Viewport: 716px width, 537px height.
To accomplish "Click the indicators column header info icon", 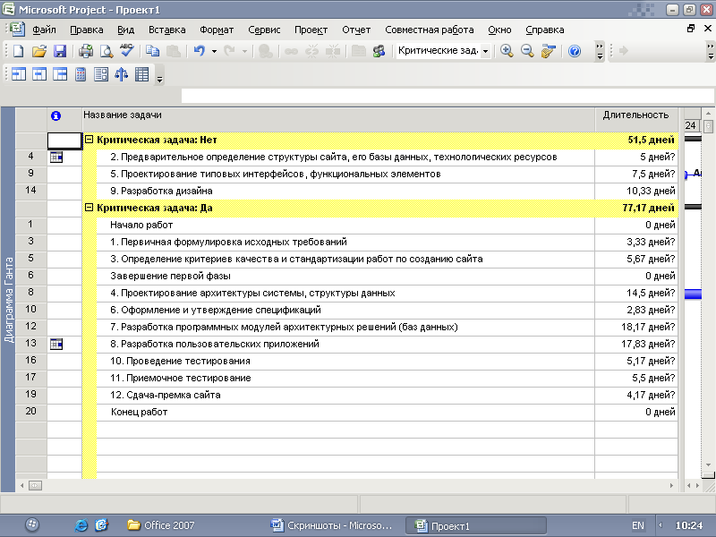I will [x=55, y=116].
